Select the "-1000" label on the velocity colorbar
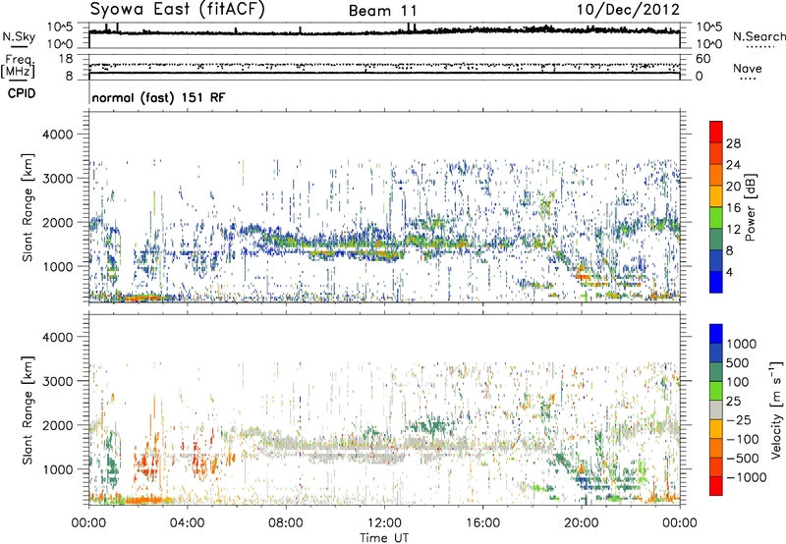Screen dimensions: 786x544 click(747, 477)
